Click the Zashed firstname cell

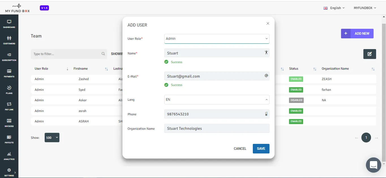click(84, 79)
